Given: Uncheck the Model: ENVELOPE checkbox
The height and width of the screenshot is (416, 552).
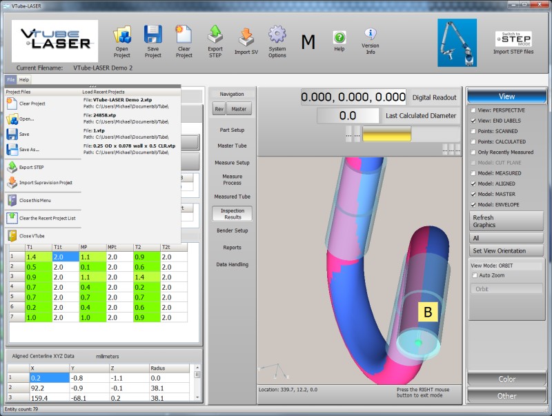Looking at the screenshot, I should 473,205.
